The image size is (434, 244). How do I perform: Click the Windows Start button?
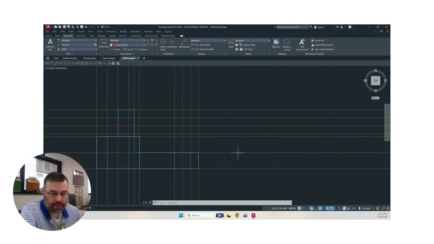(181, 215)
